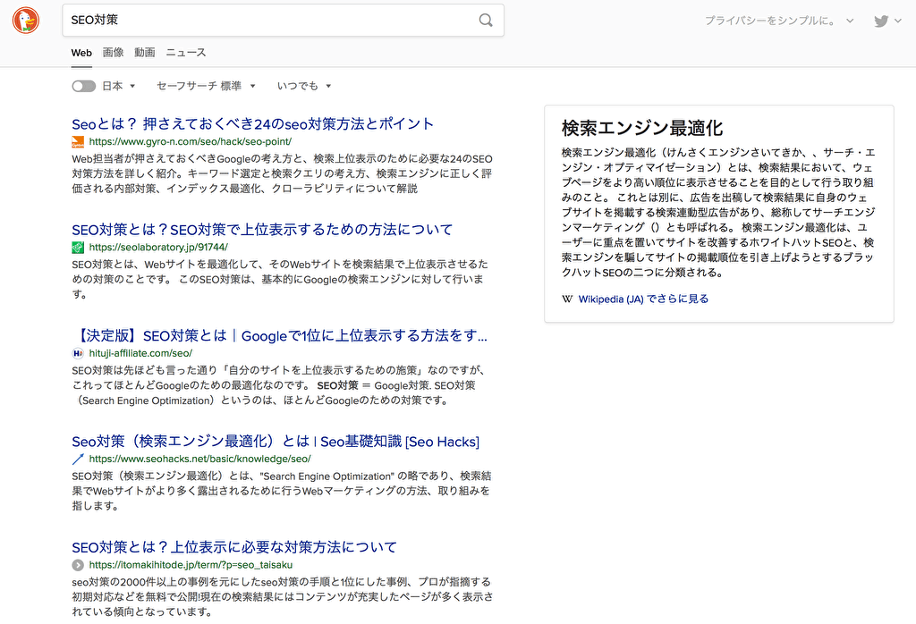The height and width of the screenshot is (624, 916).
Task: Switch to the 画像 tab
Action: pos(113,53)
